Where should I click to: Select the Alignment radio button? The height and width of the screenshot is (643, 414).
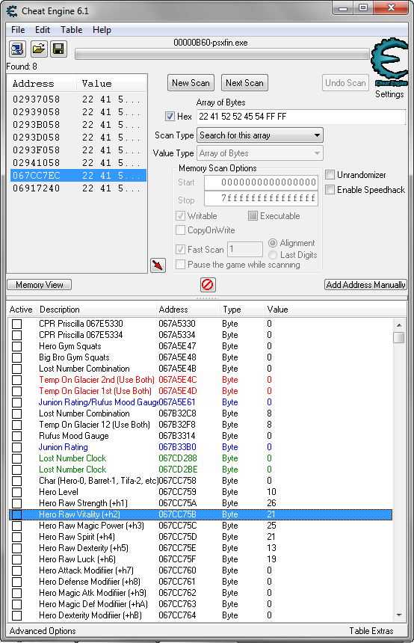pyautogui.click(x=273, y=243)
